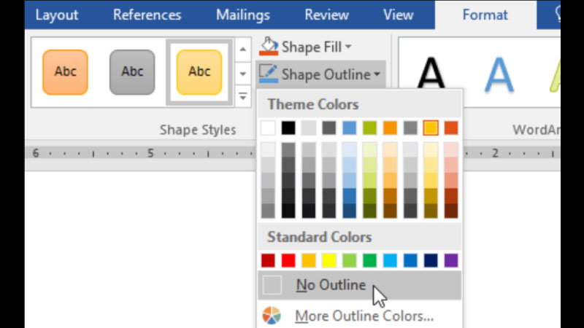This screenshot has width=584, height=328.
Task: Expand the Shape Styles gallery More arrow
Action: click(x=242, y=96)
